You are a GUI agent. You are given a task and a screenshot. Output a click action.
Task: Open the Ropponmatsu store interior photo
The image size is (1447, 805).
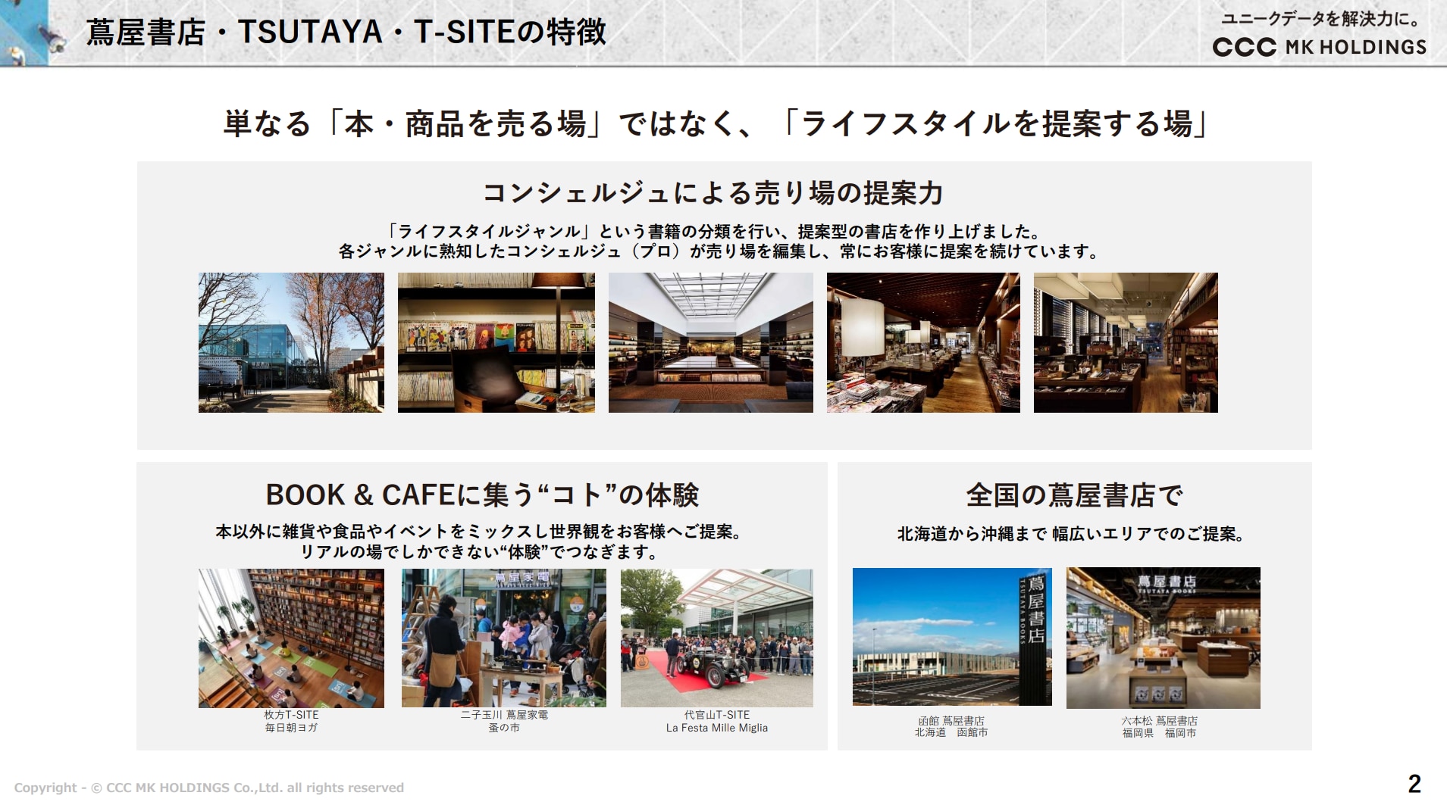(x=1164, y=638)
